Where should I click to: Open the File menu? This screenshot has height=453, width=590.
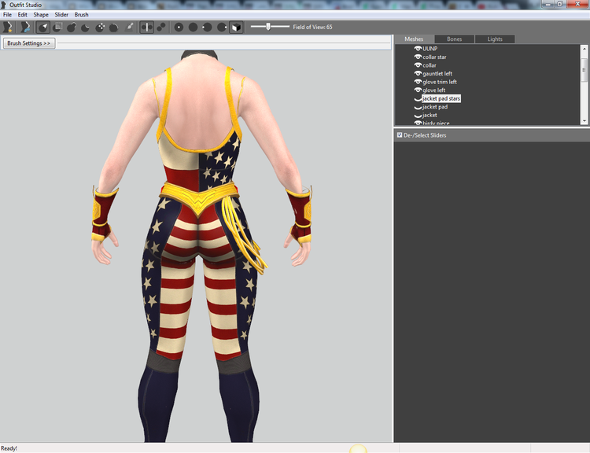[x=7, y=15]
